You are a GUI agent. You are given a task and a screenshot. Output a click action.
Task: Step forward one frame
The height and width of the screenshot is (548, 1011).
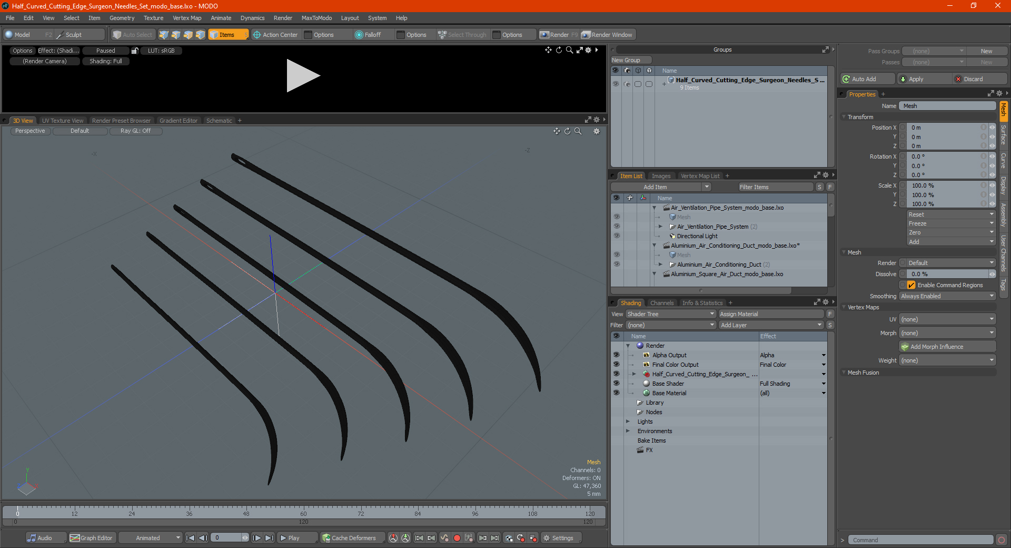click(x=256, y=538)
